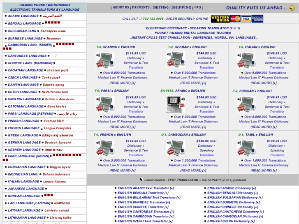
Task: Select Bulgarian Lang. in sidebar
Action: tap(22, 31)
